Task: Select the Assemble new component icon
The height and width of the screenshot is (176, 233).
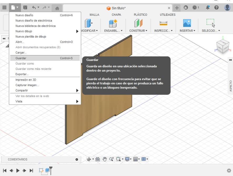Action: coord(113,23)
